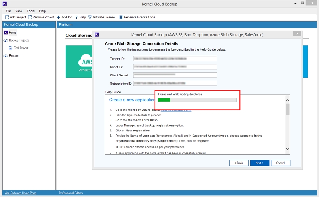Click the Subscription ID input field
This screenshot has height=197, width=319.
pos(175,83)
